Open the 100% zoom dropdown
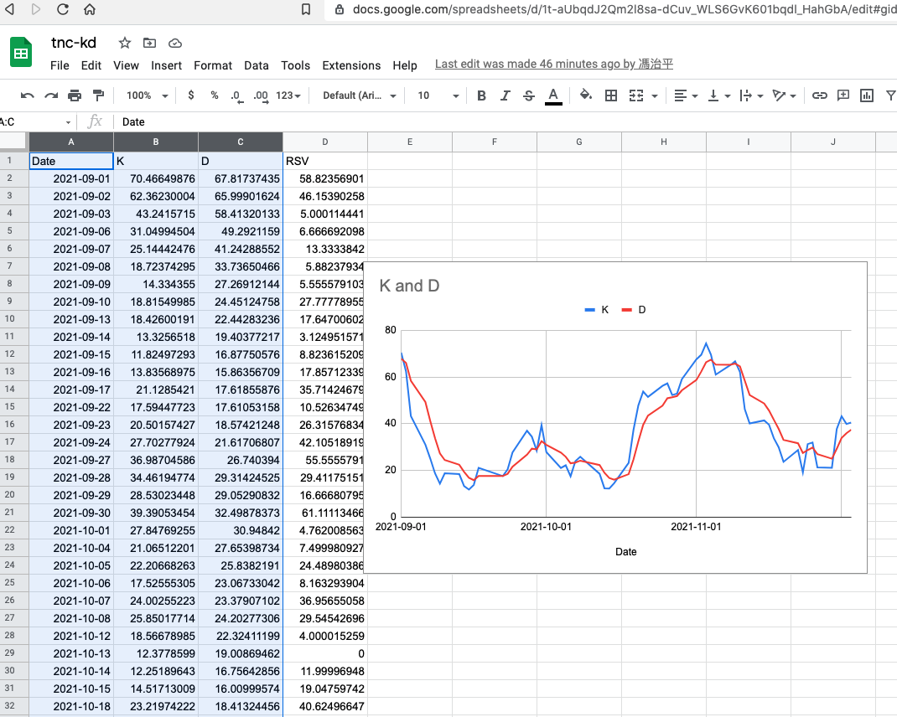The image size is (897, 717). (x=147, y=95)
